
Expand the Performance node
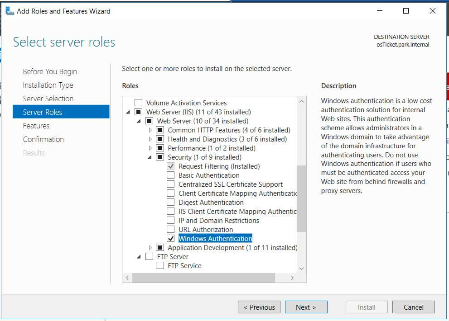(150, 148)
